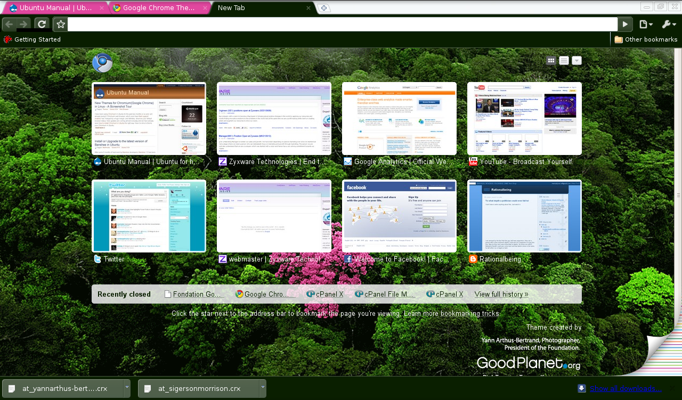
Task: Switch thumbnails to list view
Action: point(564,60)
